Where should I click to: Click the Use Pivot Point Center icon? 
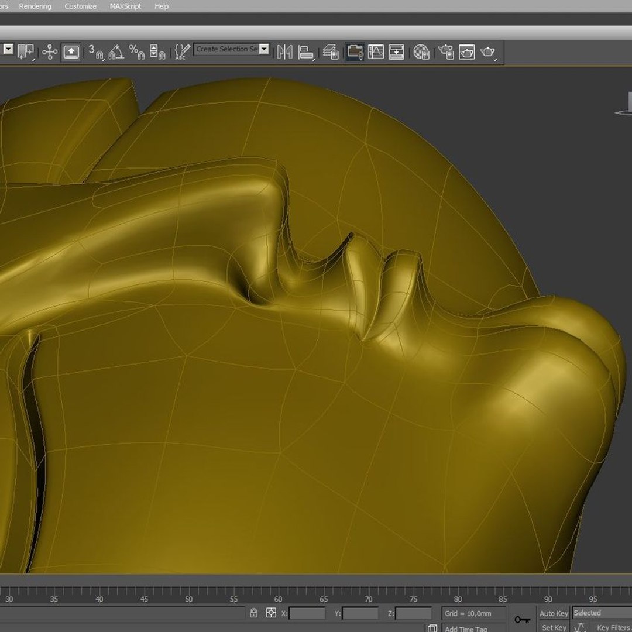pyautogui.click(x=26, y=51)
